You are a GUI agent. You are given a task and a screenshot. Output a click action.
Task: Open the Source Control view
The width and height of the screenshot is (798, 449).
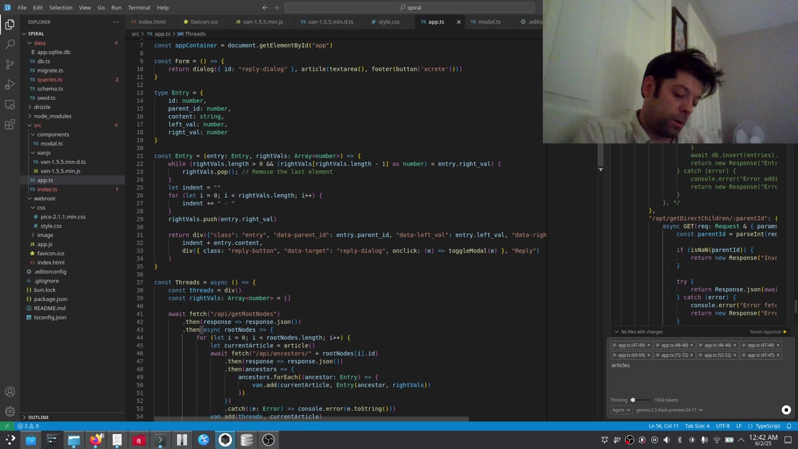(x=10, y=64)
